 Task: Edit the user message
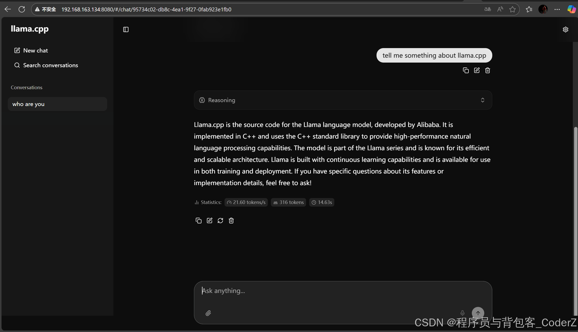[477, 70]
